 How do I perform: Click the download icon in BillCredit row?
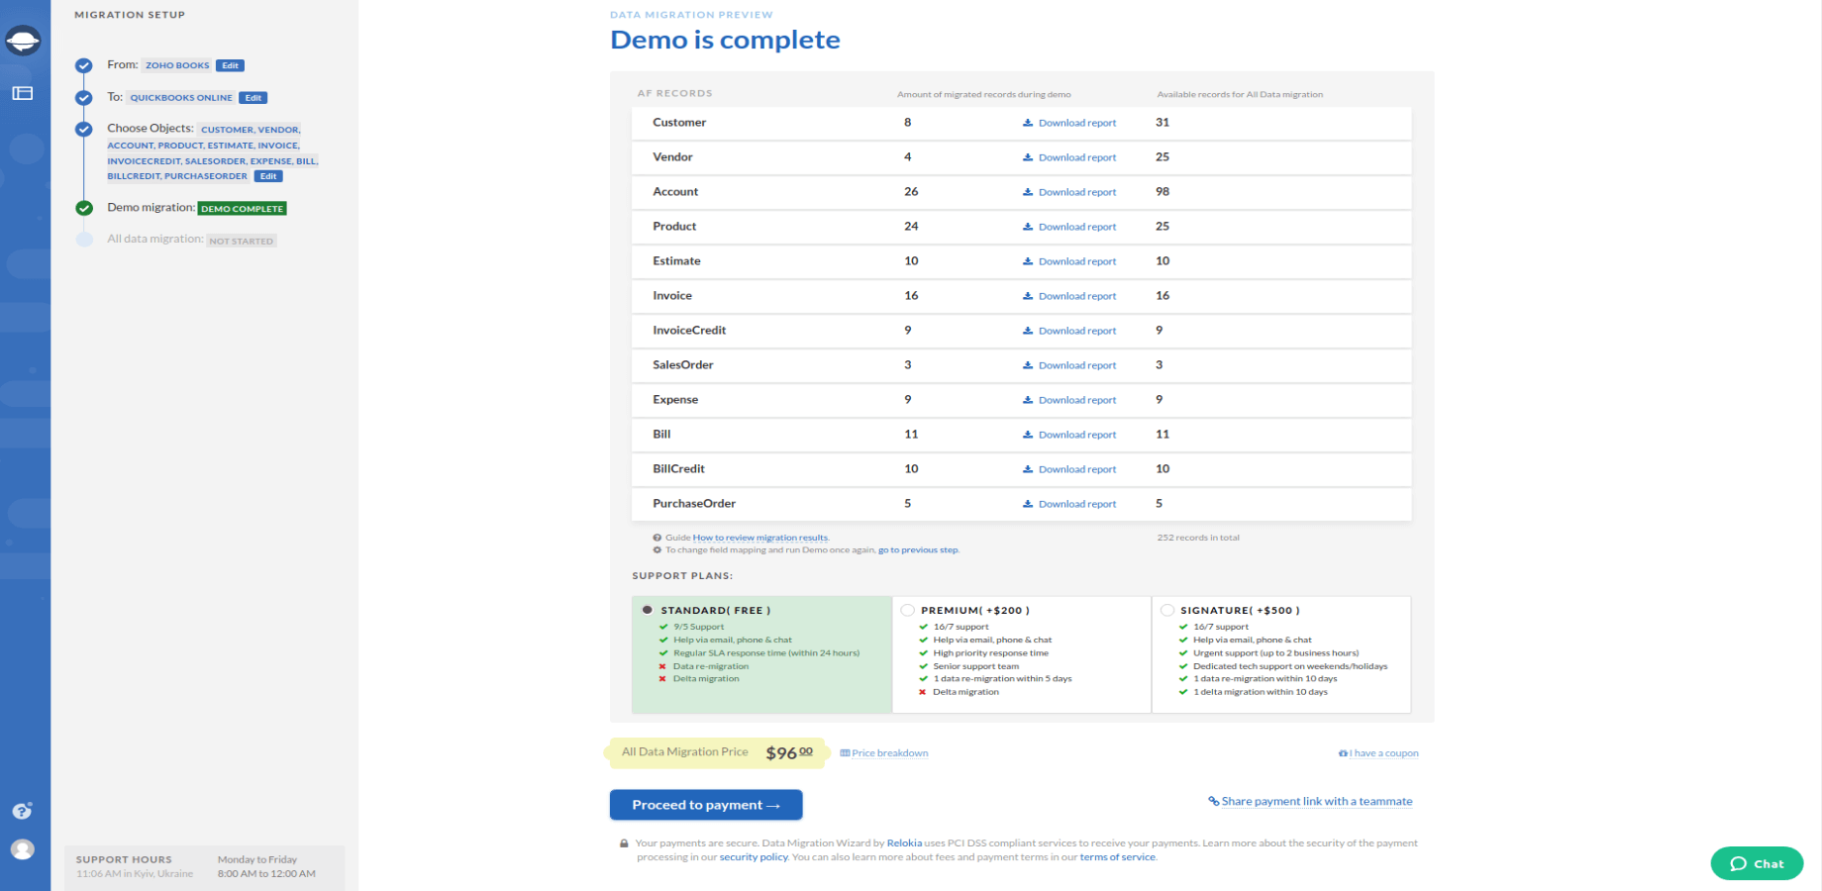pyautogui.click(x=1028, y=469)
